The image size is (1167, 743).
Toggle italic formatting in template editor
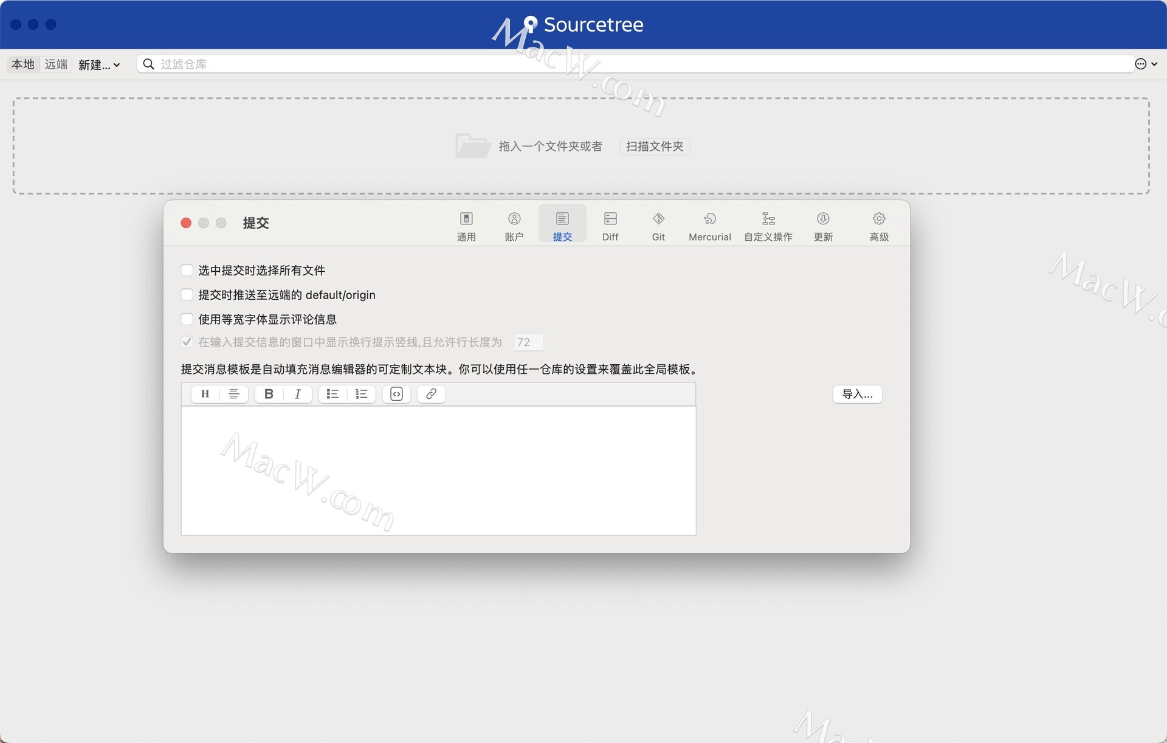pos(298,394)
